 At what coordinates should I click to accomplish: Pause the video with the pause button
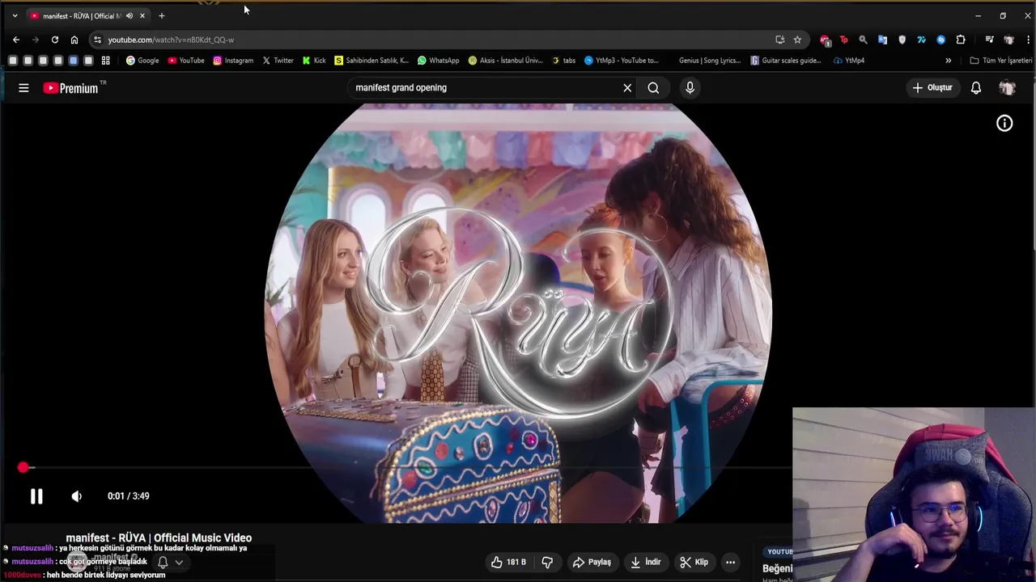point(36,496)
